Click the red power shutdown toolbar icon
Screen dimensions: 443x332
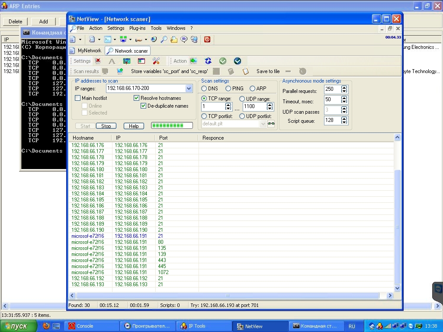pyautogui.click(x=207, y=39)
